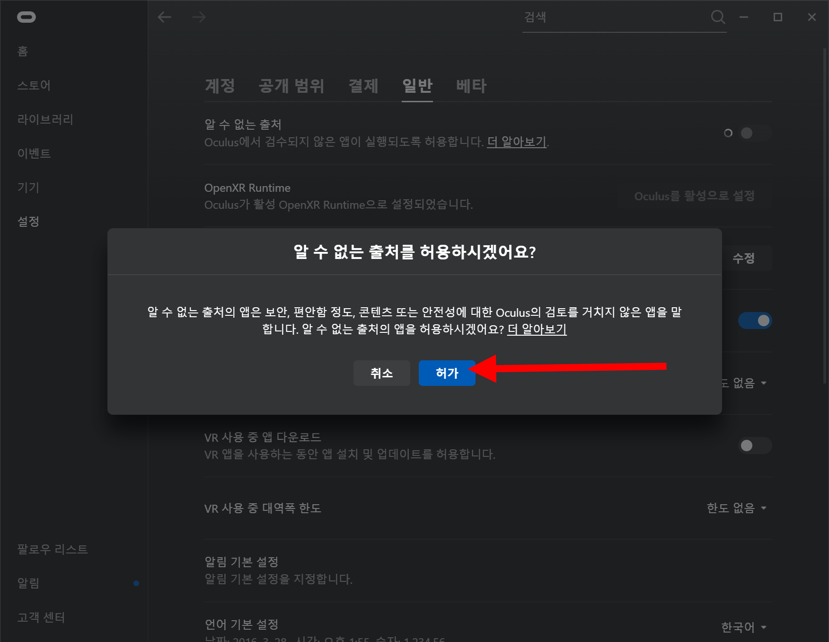
Task: Close the Oculus window
Action: click(812, 17)
